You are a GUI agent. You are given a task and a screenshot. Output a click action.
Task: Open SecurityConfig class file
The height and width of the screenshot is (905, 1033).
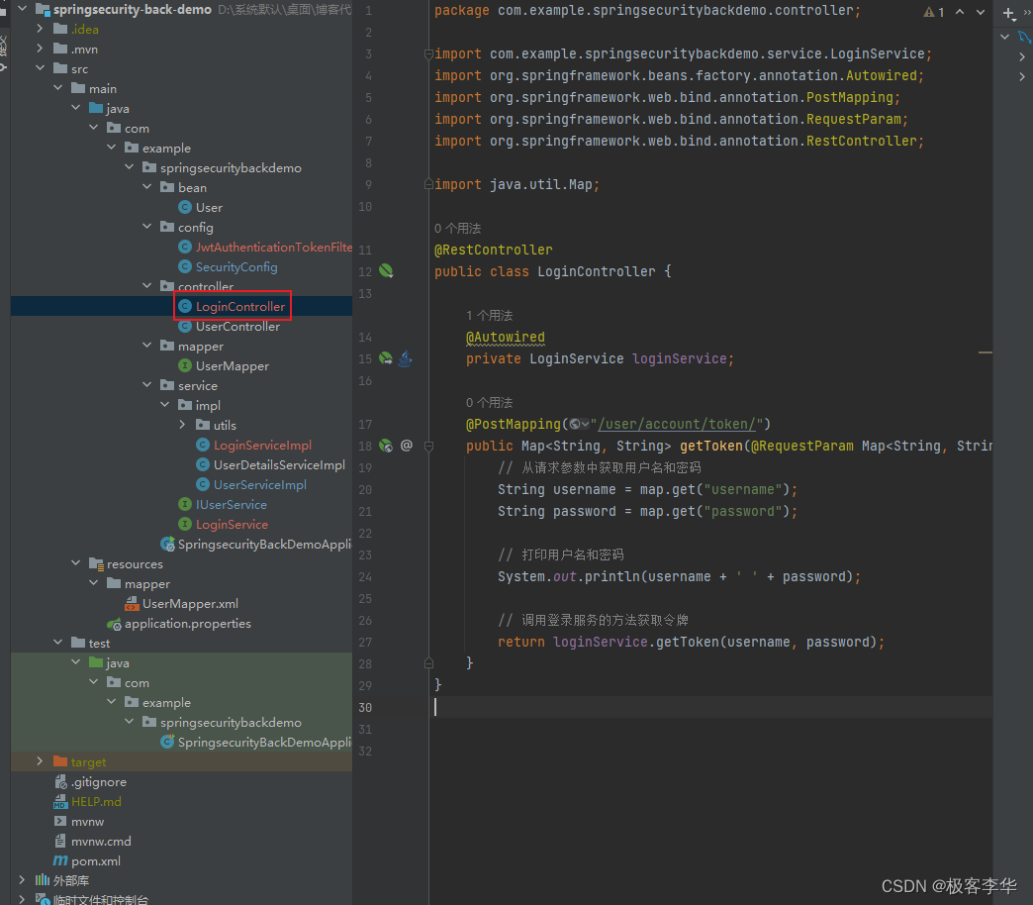pyautogui.click(x=228, y=267)
